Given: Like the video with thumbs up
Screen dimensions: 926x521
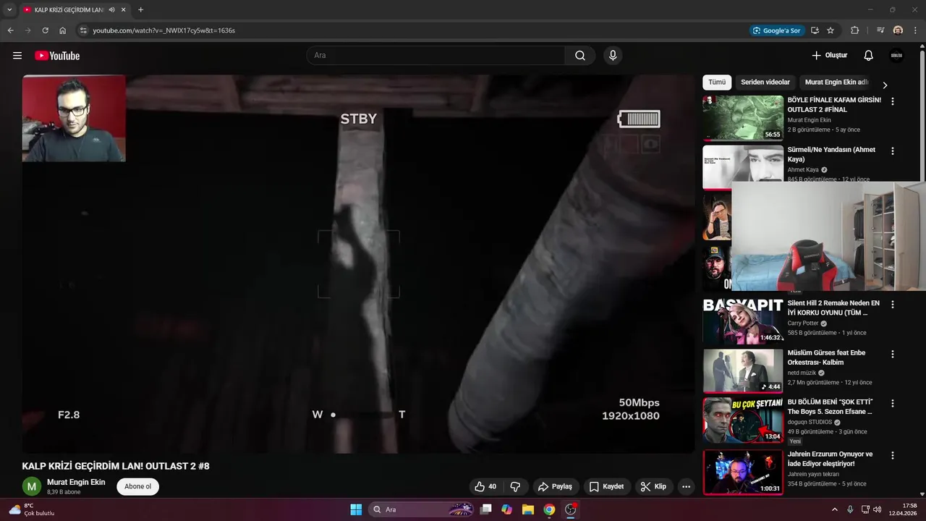Looking at the screenshot, I should point(485,486).
